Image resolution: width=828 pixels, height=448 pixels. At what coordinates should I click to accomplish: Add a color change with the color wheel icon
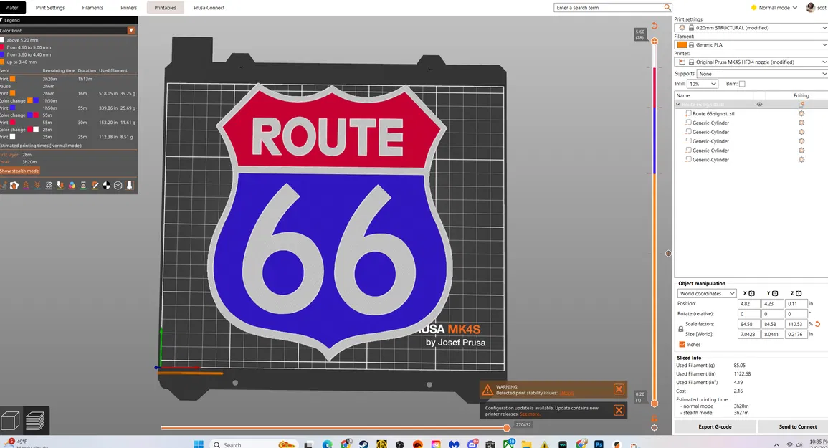pos(72,185)
